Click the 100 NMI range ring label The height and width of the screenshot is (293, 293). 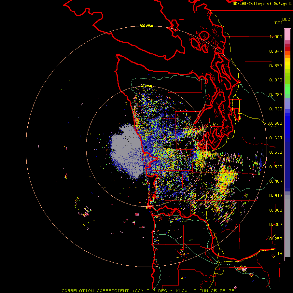(146, 26)
